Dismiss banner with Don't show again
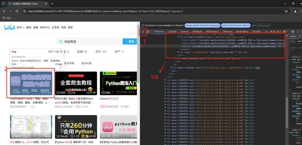This screenshot has width=302, height=145. tap(261, 25)
